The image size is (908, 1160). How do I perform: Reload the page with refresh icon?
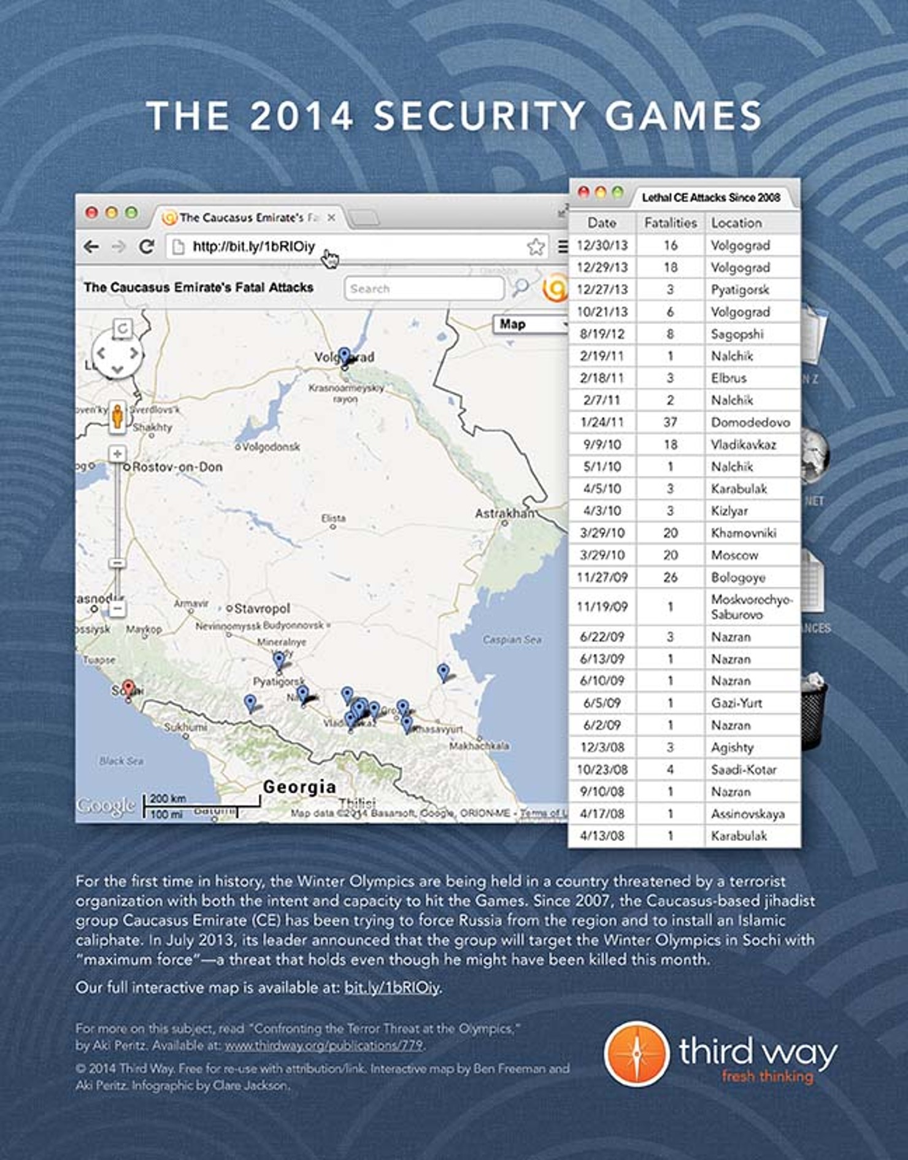(x=146, y=247)
